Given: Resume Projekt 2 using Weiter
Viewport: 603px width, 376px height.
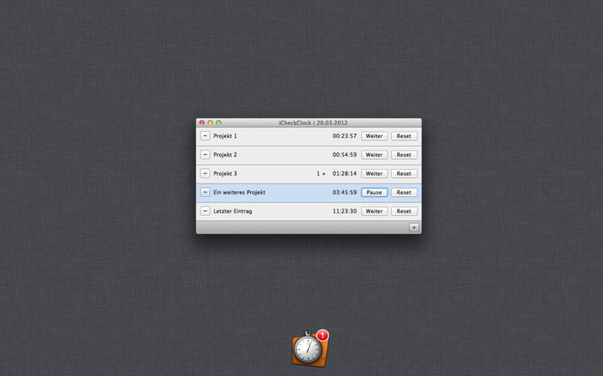Looking at the screenshot, I should click(374, 155).
